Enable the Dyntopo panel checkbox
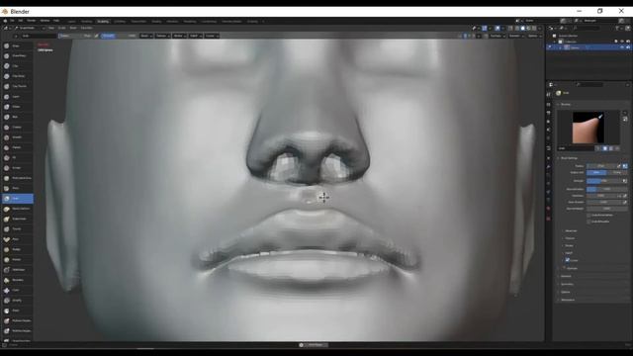Screen dimensions: 633x356 [x=565, y=268]
